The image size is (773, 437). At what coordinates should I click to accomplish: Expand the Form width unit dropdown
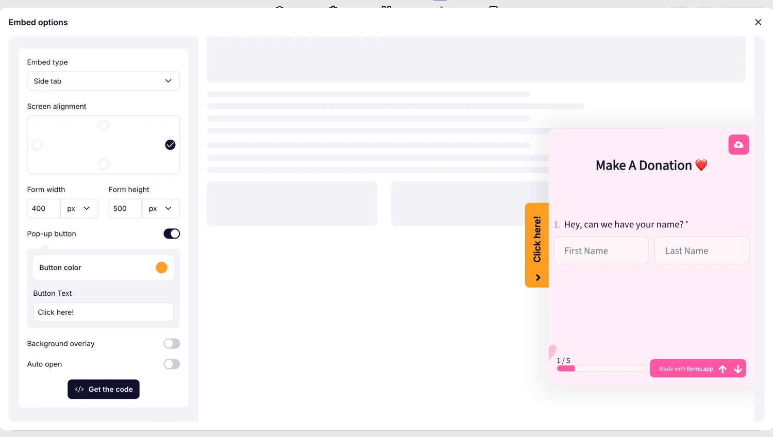point(79,209)
